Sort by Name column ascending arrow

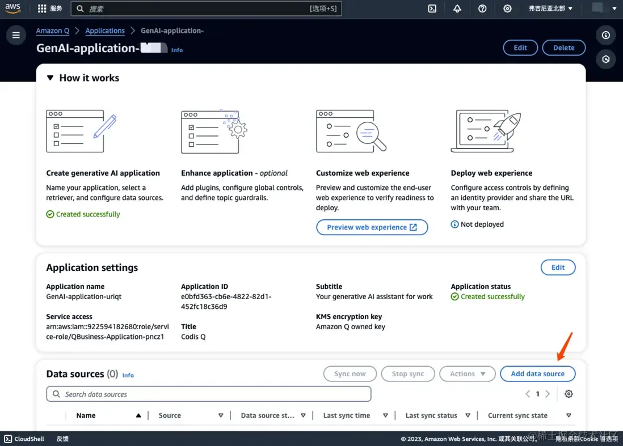(138, 415)
